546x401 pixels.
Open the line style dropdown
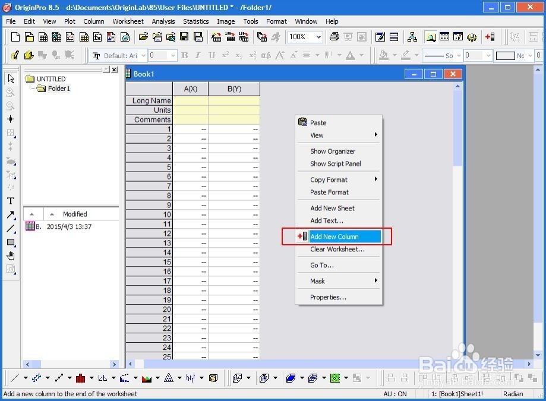[x=459, y=55]
